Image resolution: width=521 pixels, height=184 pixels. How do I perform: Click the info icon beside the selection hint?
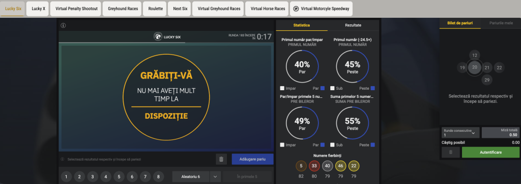(63, 159)
